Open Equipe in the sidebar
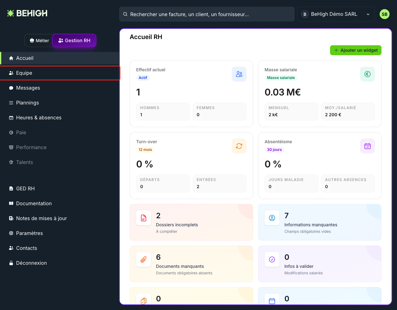 (60, 73)
